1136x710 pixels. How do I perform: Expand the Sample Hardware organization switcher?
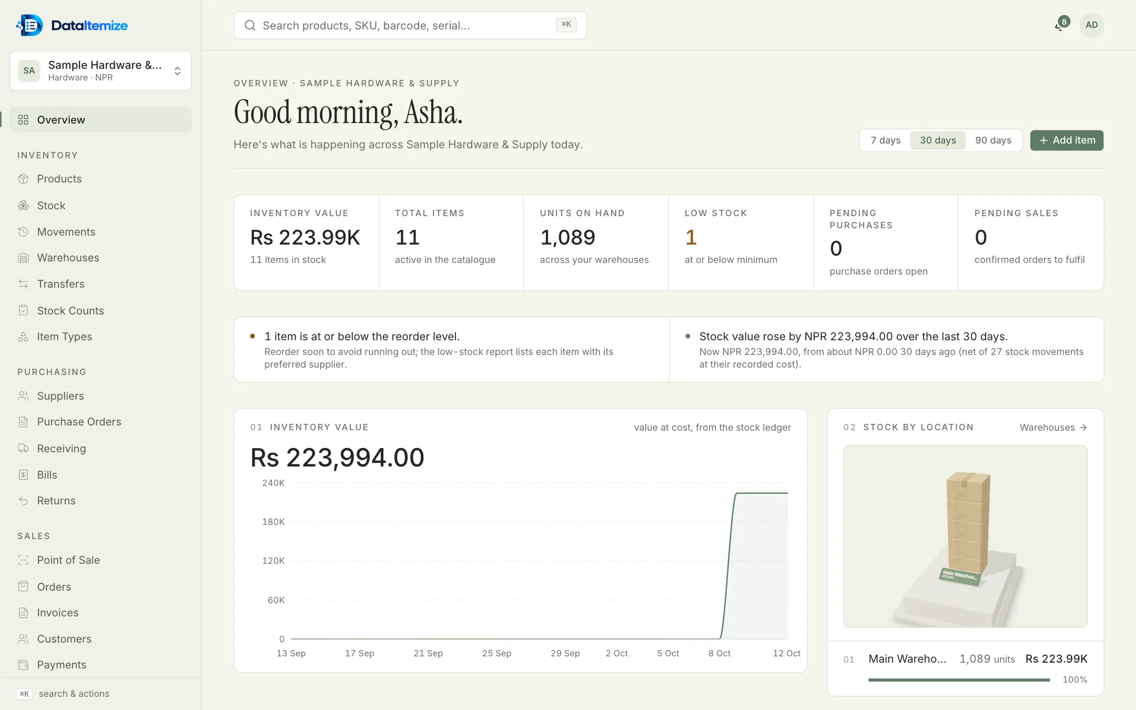click(100, 70)
